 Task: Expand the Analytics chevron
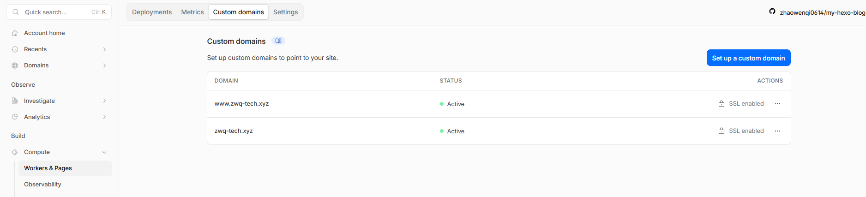[x=104, y=117]
